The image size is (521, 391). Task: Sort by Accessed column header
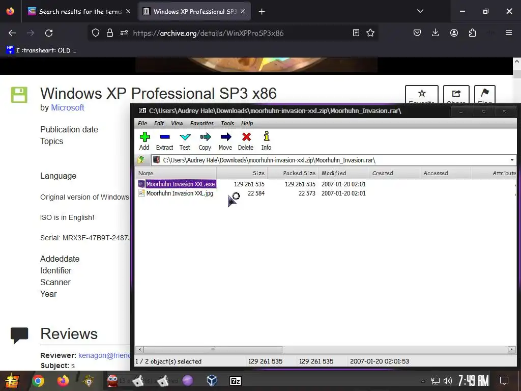[x=445, y=173]
